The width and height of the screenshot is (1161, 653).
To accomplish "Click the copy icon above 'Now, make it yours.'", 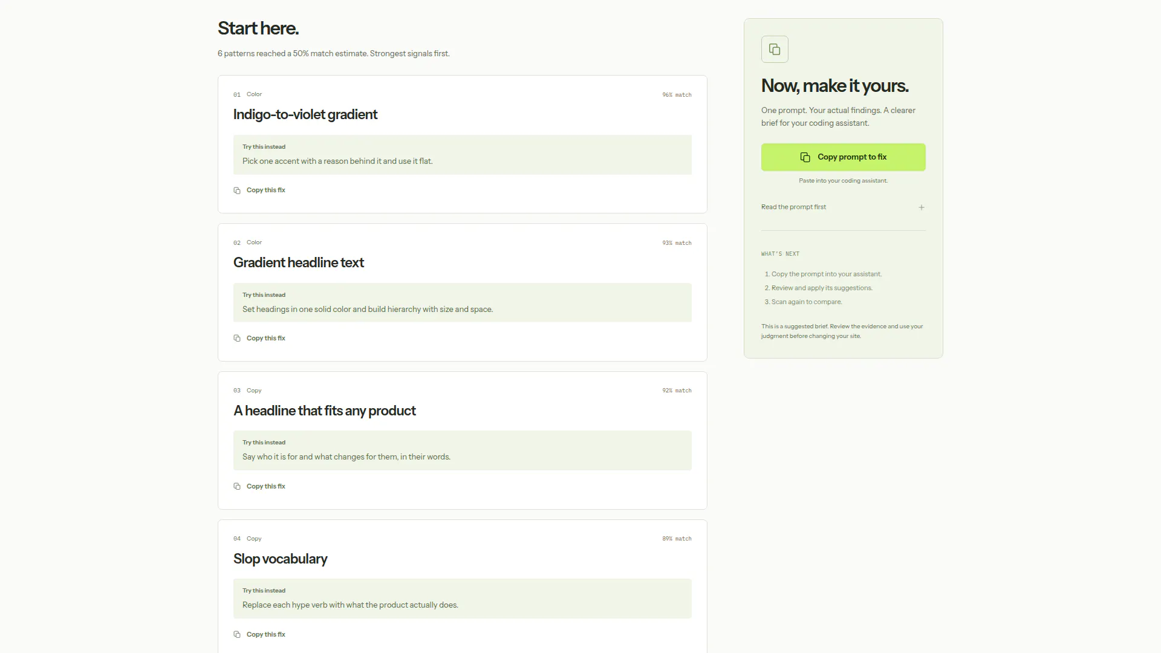I will tap(775, 50).
